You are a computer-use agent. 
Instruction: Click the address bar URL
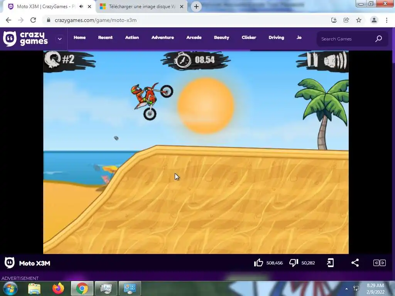pyautogui.click(x=96, y=20)
